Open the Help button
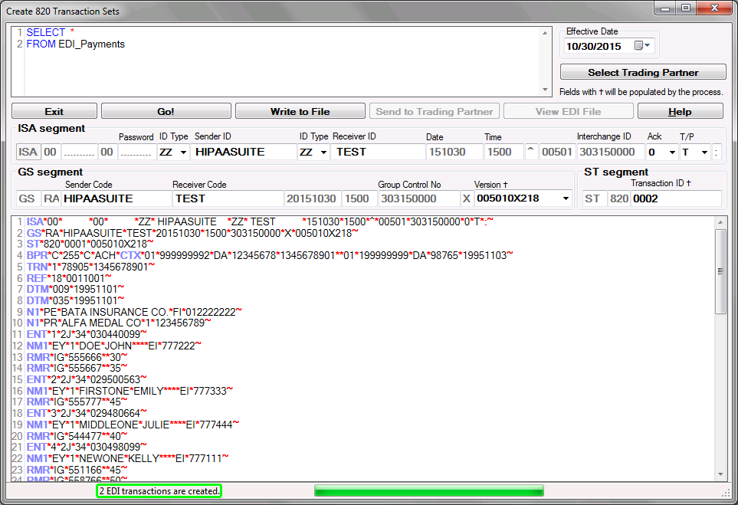 (680, 111)
